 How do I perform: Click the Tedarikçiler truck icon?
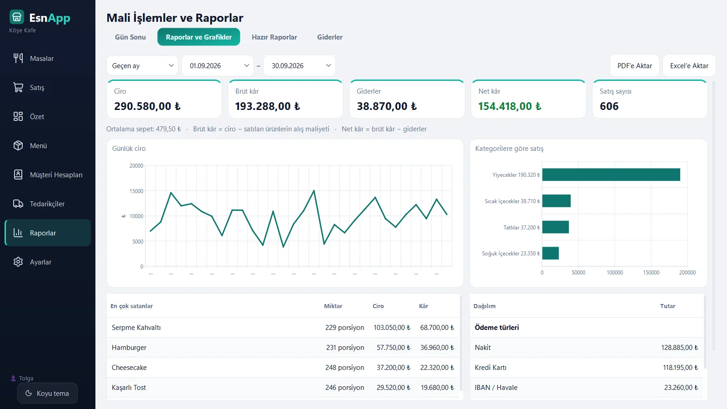point(18,204)
